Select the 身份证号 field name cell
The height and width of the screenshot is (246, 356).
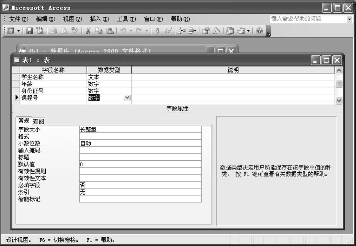[x=53, y=91]
